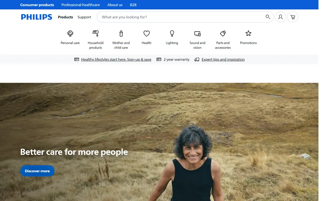Select the Household products mixer icon
The height and width of the screenshot is (201, 322).
(95, 33)
